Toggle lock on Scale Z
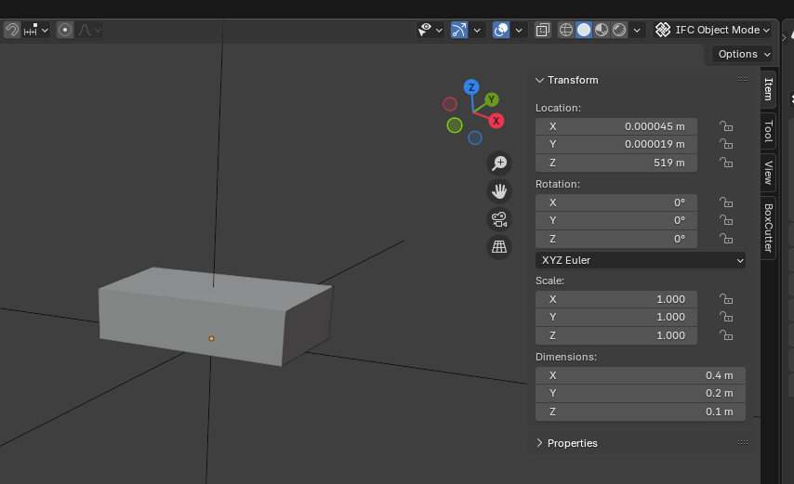The width and height of the screenshot is (794, 484). click(x=726, y=335)
